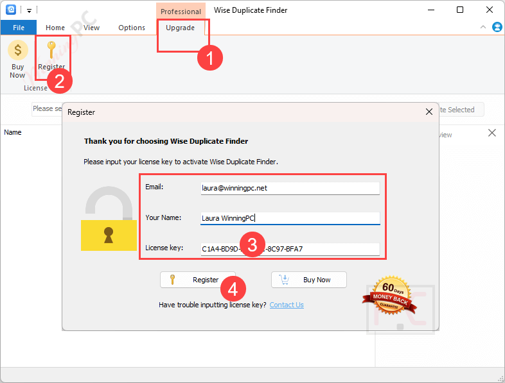Click the partially hidden Delete Selected button
The image size is (505, 383).
(461, 110)
